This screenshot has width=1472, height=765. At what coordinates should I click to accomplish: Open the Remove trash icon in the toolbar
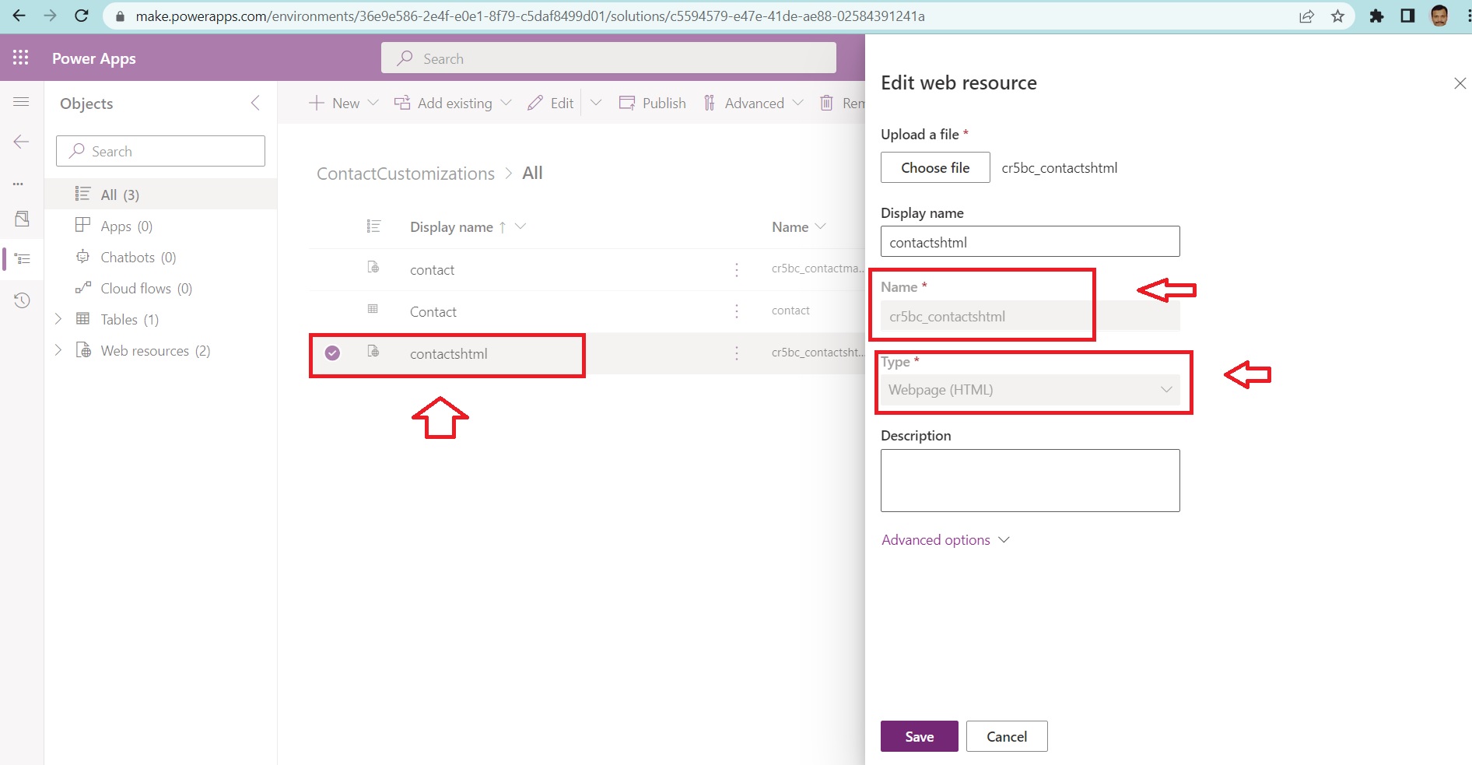pos(826,102)
